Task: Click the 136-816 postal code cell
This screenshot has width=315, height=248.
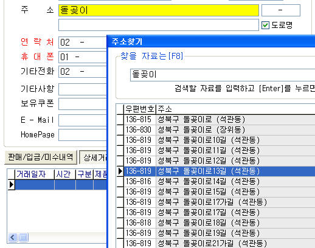Action: pos(140,182)
